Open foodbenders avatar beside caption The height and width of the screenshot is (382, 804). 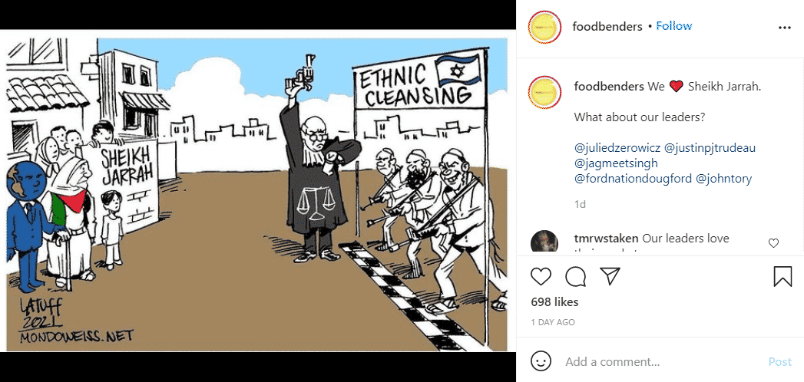pyautogui.click(x=544, y=92)
